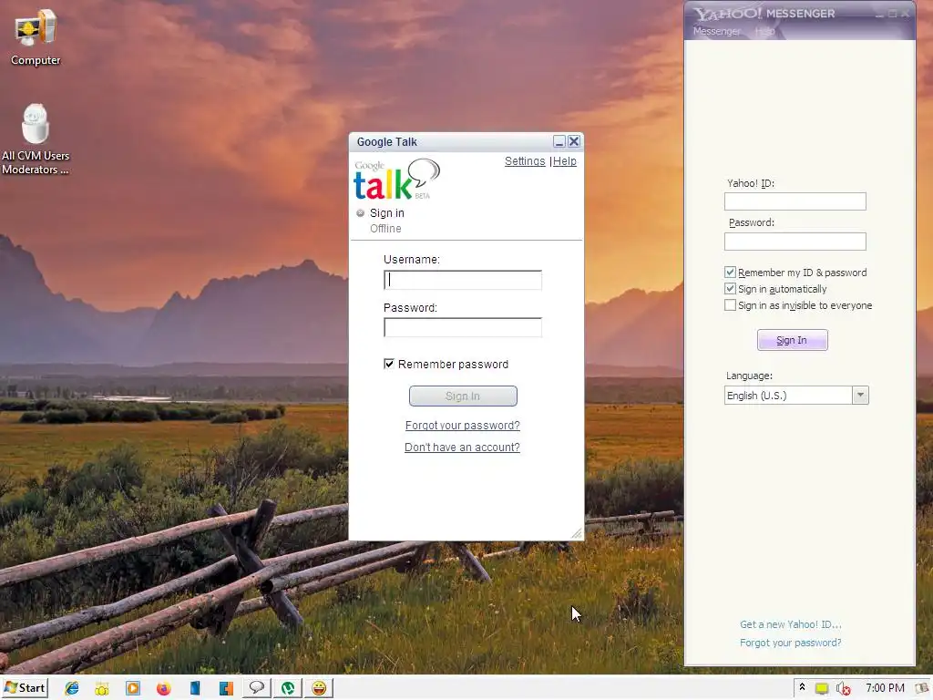Click Sign in status text in Google Talk
Viewport: 933px width, 700px height.
[x=386, y=213]
